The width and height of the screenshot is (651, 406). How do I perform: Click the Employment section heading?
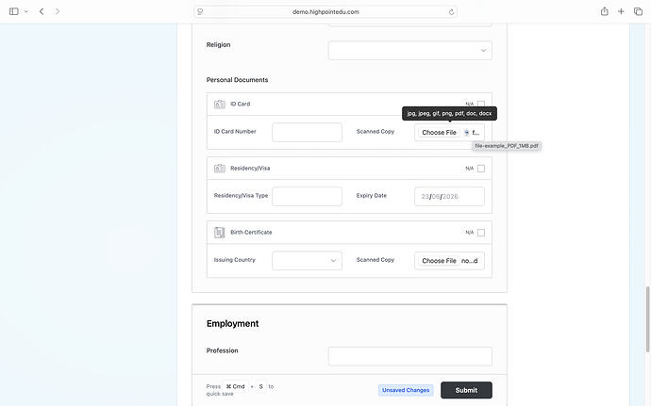tap(232, 323)
